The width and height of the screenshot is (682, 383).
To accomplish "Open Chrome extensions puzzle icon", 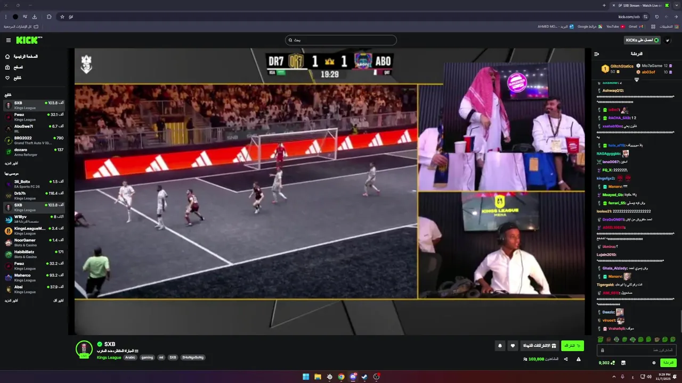I will tap(49, 16).
